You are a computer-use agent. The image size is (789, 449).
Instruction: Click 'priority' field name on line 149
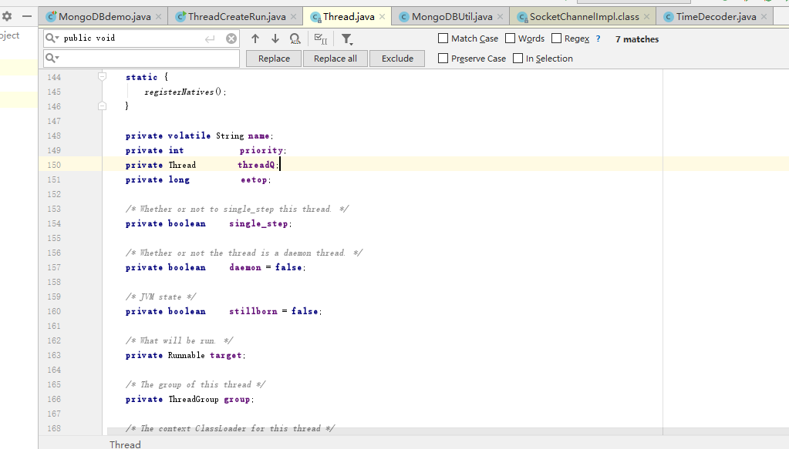point(261,150)
